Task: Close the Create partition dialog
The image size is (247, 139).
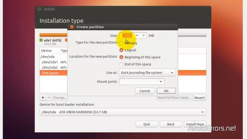Action: coord(72,27)
